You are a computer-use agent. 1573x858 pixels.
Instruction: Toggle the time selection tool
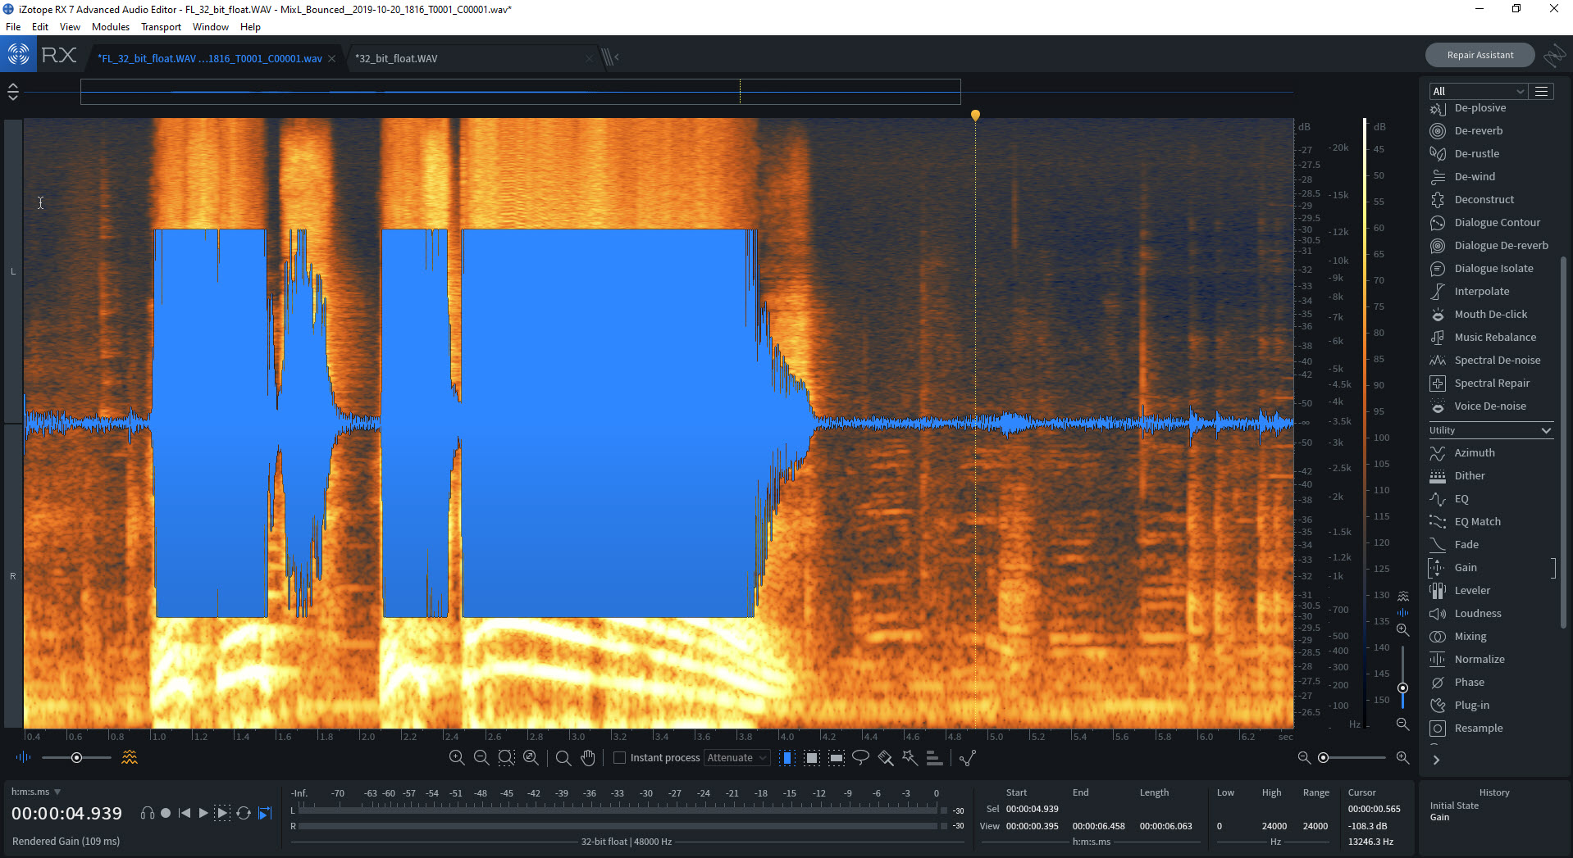(786, 757)
